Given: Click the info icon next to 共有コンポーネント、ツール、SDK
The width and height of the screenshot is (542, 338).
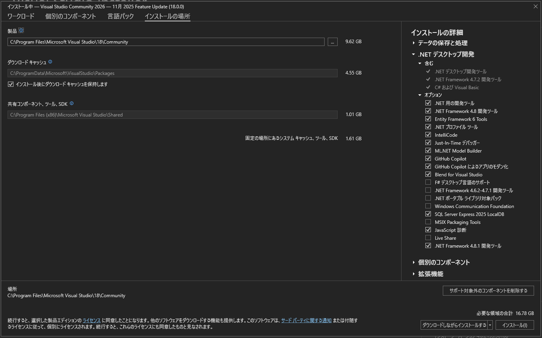Looking at the screenshot, I should (72, 104).
